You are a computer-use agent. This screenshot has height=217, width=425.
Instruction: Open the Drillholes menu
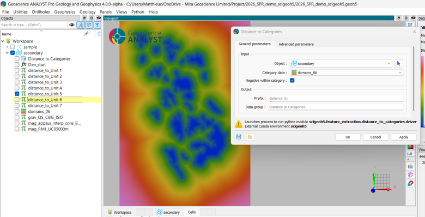tap(41, 12)
